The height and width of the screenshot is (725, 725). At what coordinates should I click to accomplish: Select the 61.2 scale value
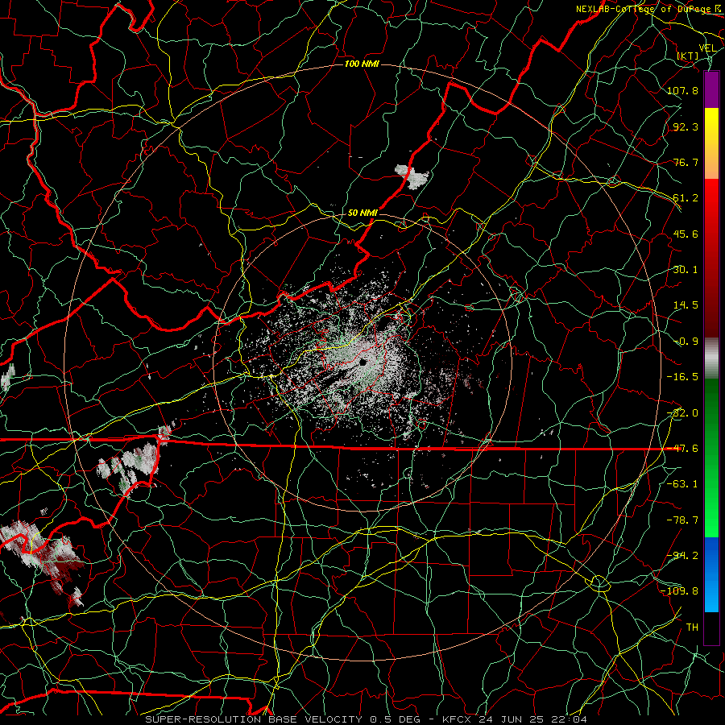coord(686,198)
